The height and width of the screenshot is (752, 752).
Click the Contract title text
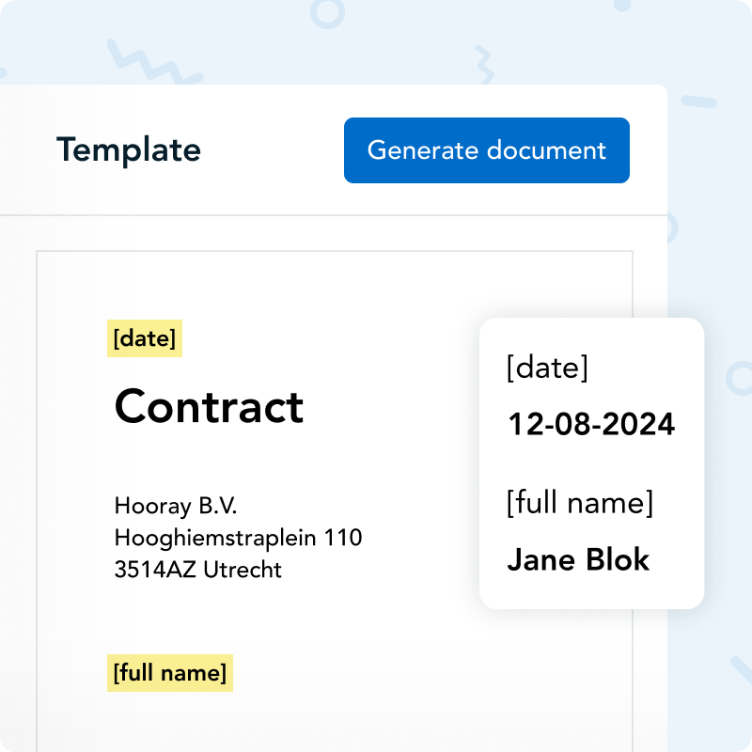[x=209, y=407]
